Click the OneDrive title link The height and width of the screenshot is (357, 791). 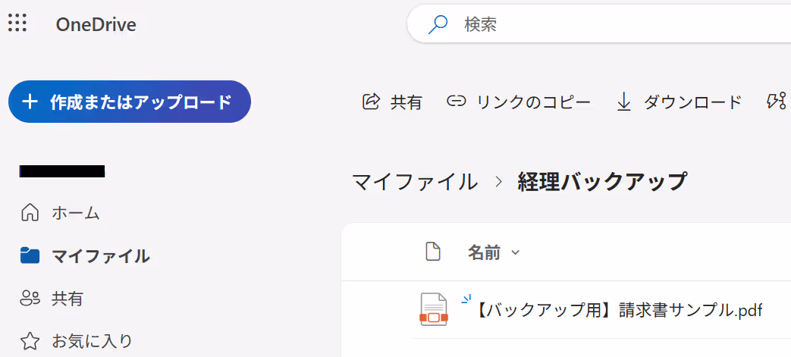tap(96, 24)
